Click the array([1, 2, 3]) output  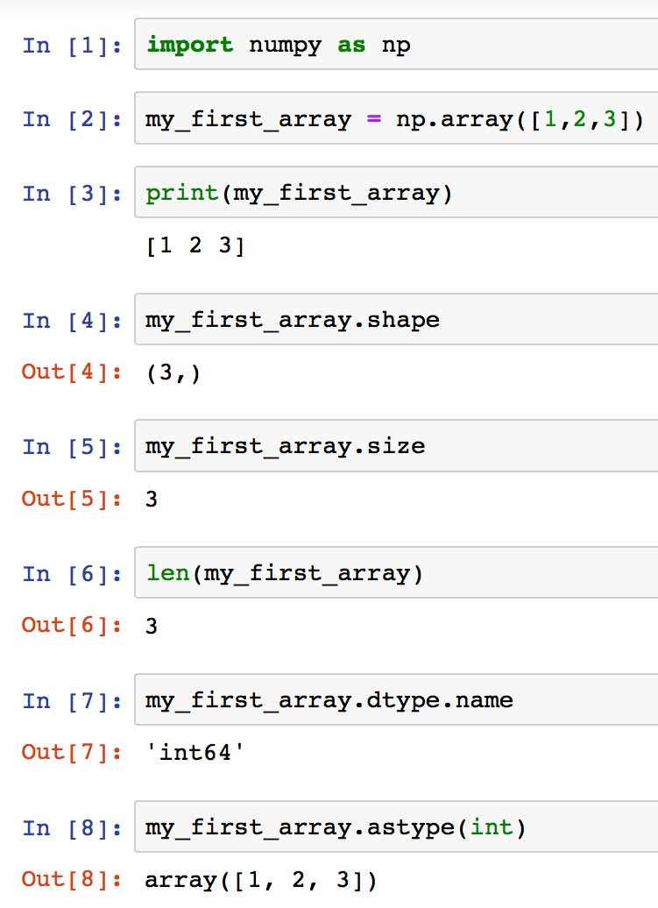[x=261, y=880]
